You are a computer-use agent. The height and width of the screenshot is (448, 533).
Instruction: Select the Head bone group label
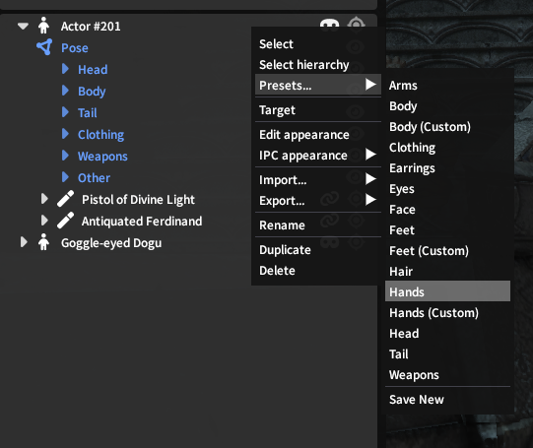93,70
